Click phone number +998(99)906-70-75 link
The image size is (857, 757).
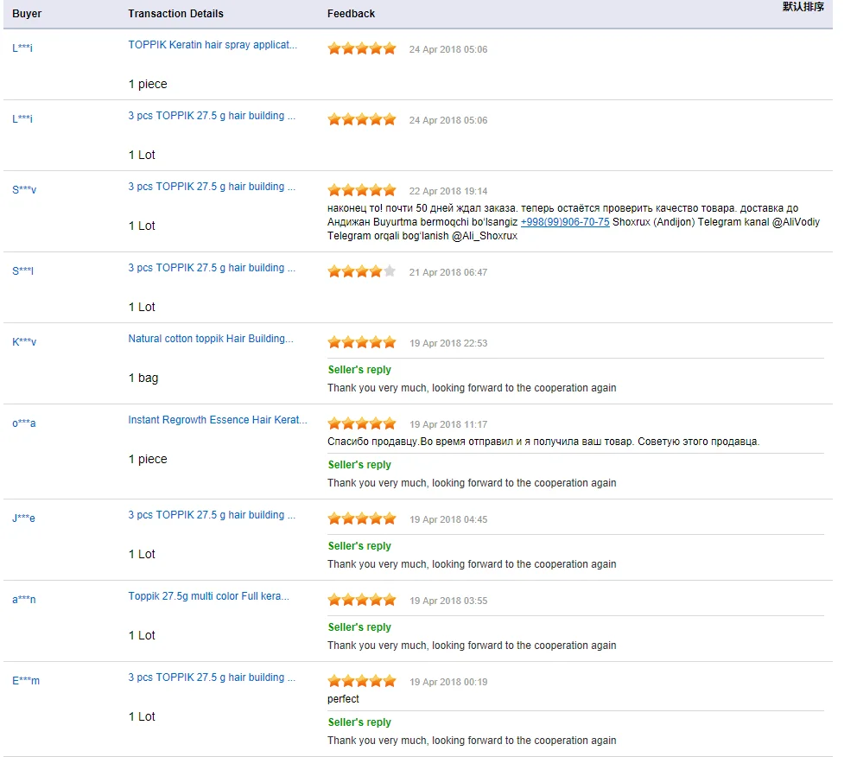[x=565, y=222]
